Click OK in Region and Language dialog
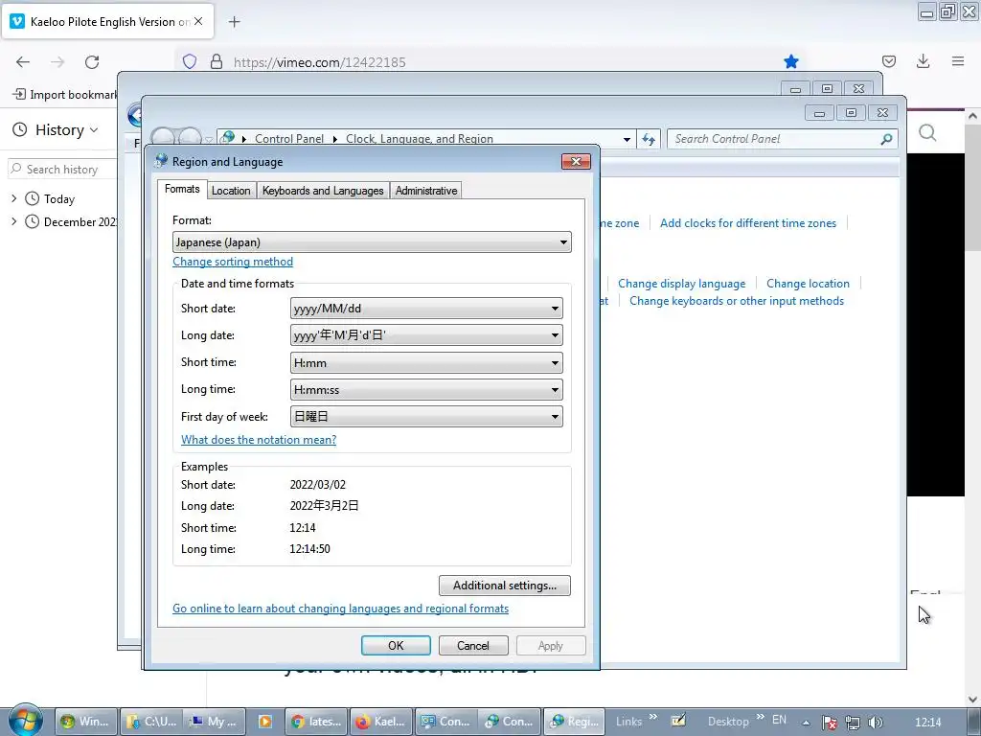 (396, 645)
